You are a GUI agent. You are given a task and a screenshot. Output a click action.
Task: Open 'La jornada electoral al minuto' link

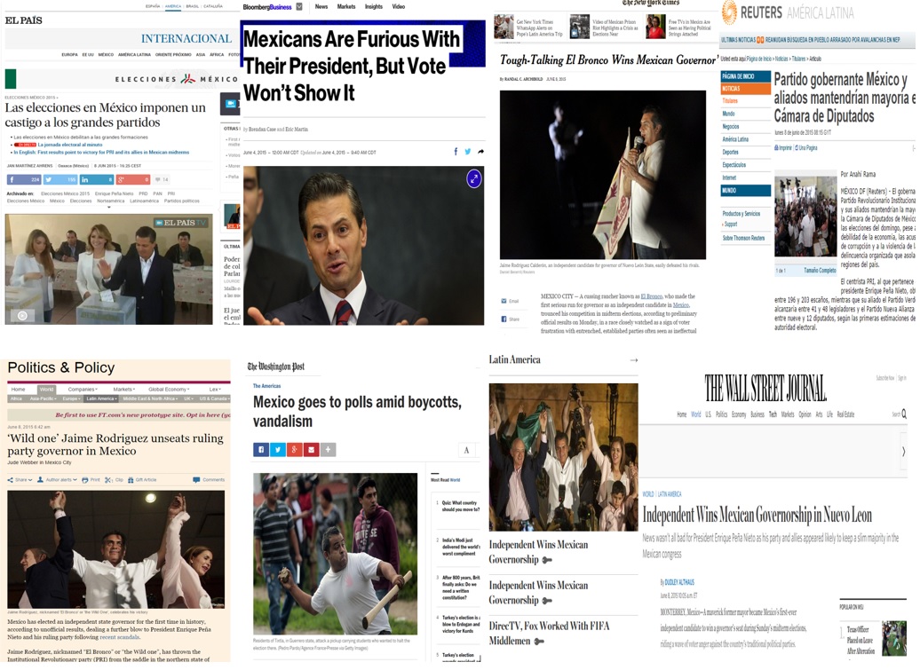tap(70, 144)
